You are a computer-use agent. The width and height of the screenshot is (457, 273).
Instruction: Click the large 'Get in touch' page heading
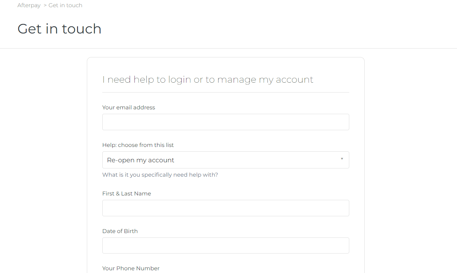tap(60, 29)
